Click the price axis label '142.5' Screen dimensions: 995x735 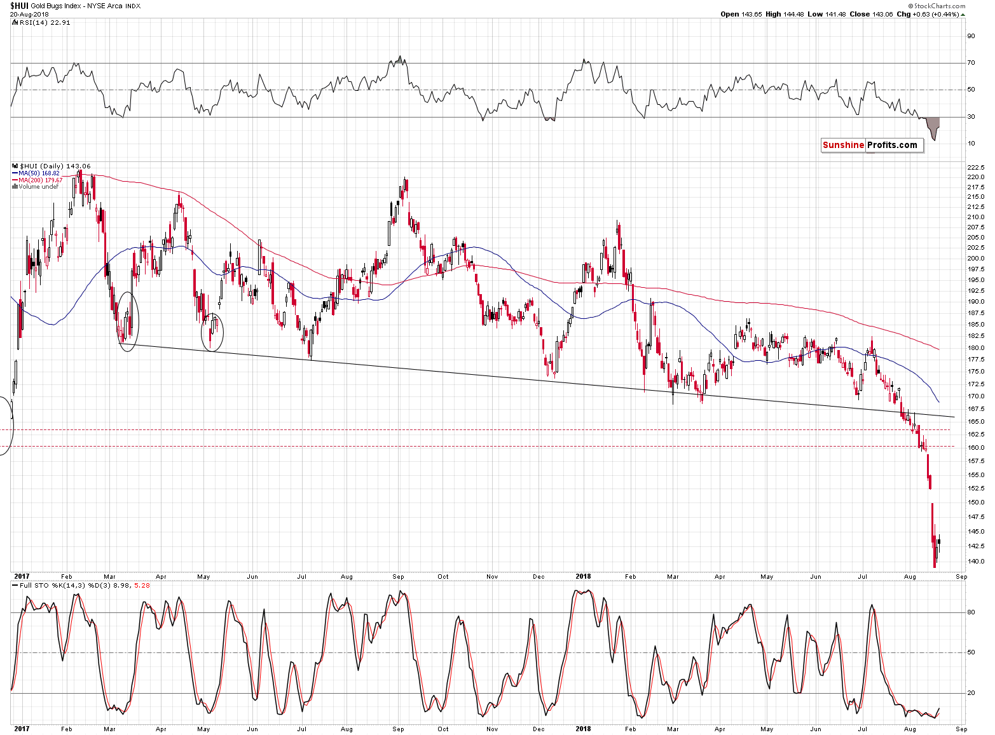point(976,546)
